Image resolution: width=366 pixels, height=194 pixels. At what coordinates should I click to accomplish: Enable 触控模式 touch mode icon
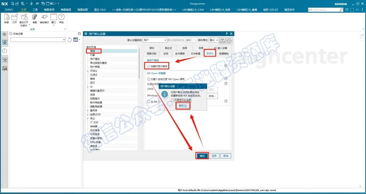pyautogui.click(x=44, y=17)
